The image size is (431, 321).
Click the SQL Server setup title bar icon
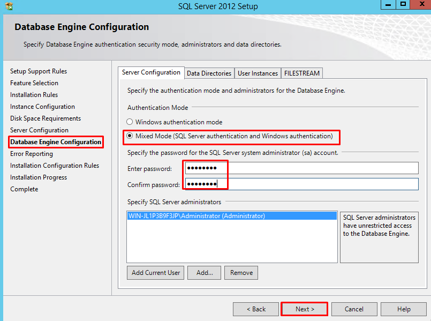coord(9,6)
